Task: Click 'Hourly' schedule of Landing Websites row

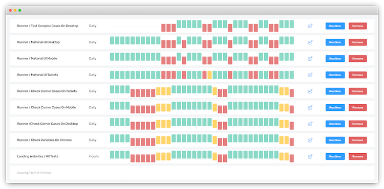Action: (94, 156)
